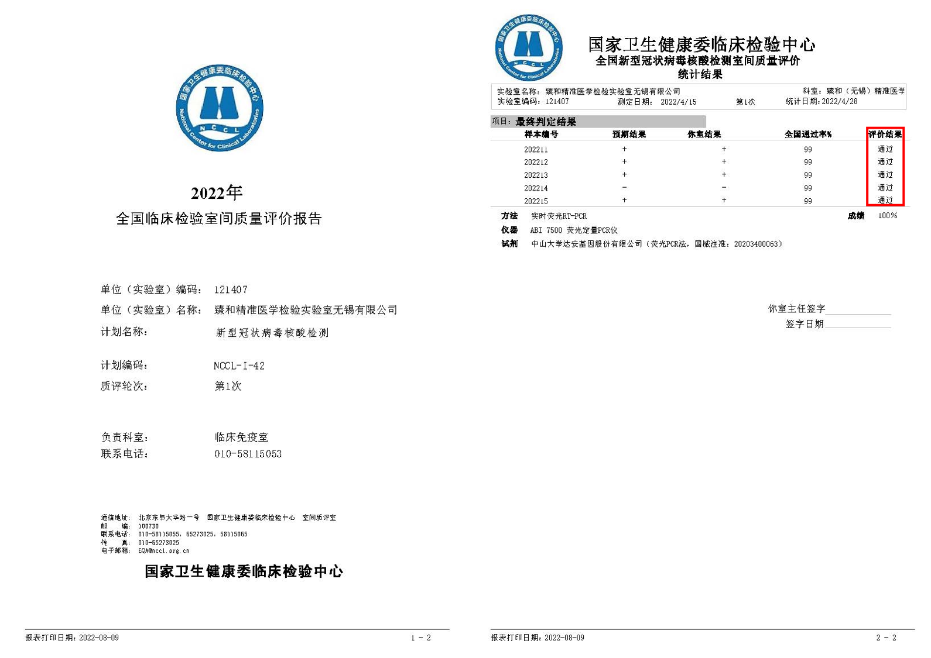This screenshot has height=658, width=931.
Task: Click the pass rate '99' in row 202212
Action: coord(808,163)
